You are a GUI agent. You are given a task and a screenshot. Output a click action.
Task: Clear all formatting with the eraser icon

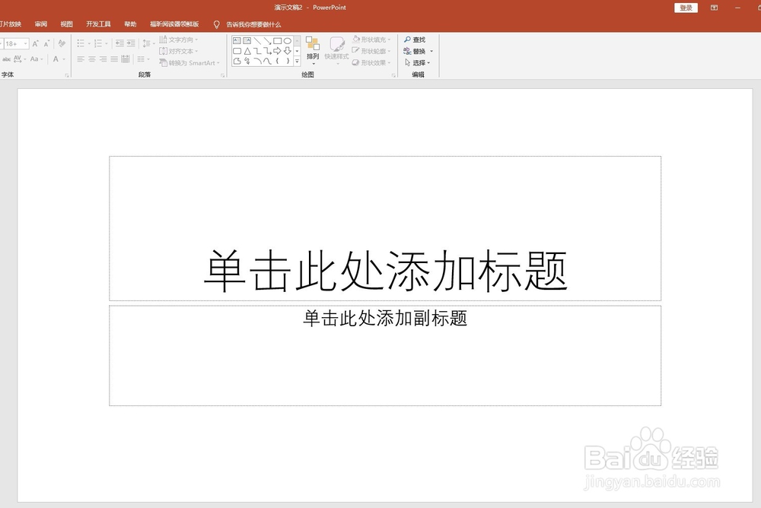tap(62, 43)
